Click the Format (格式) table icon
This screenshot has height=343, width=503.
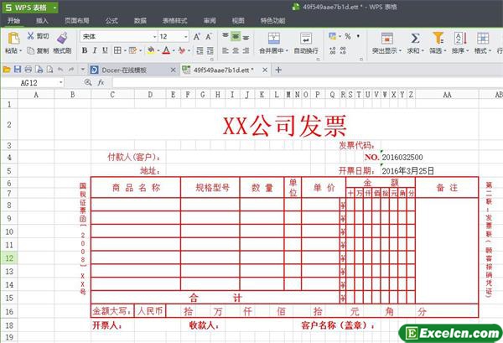point(483,39)
